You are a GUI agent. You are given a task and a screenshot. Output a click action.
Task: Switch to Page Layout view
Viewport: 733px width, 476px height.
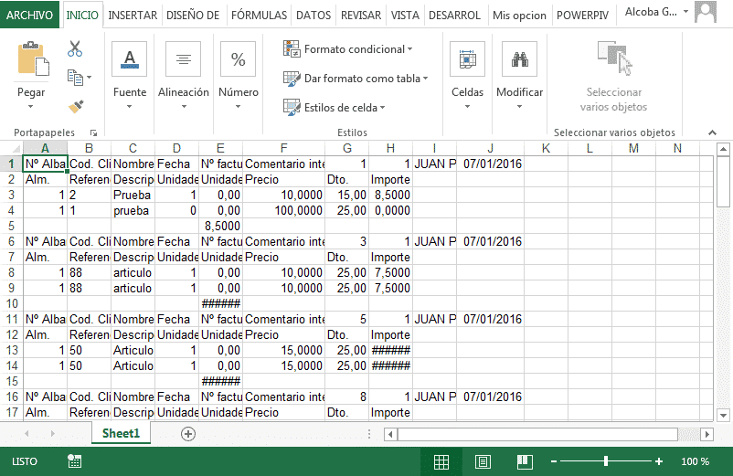(x=483, y=462)
